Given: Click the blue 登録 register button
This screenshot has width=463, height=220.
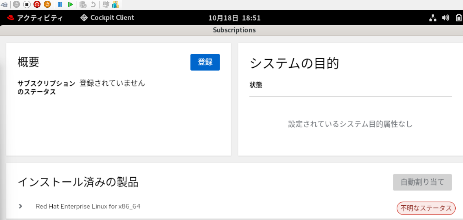Looking at the screenshot, I should pyautogui.click(x=205, y=62).
